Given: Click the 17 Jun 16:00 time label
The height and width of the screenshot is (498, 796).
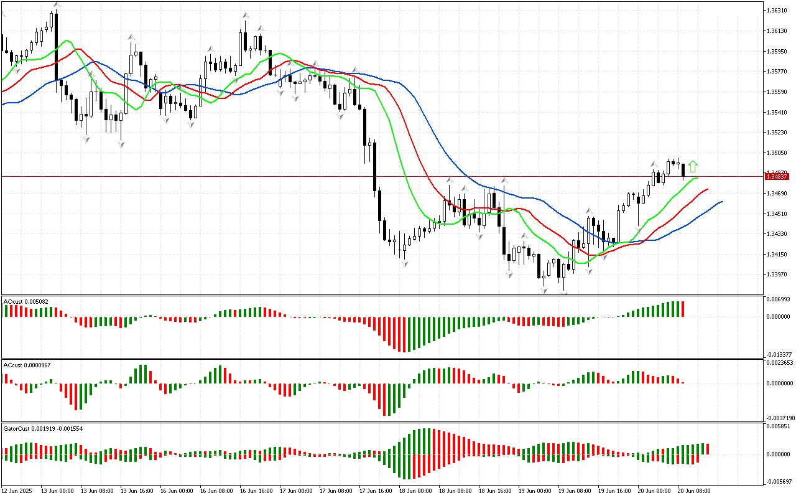Looking at the screenshot, I should [374, 491].
